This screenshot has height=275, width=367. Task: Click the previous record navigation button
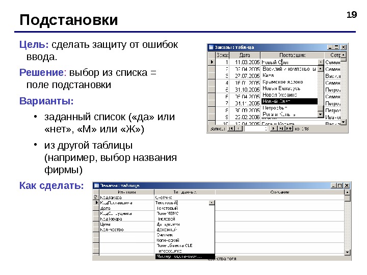click(238, 129)
